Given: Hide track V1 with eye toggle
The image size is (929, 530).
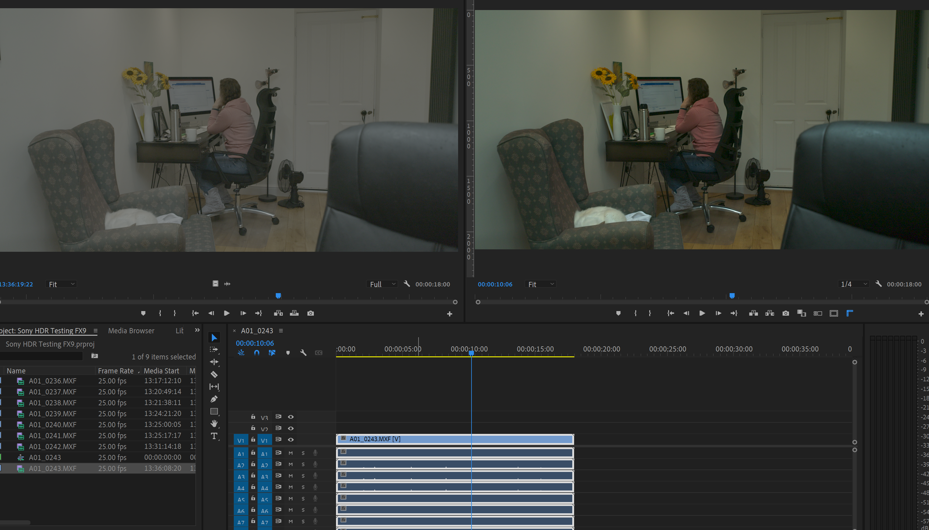Looking at the screenshot, I should [x=291, y=440].
